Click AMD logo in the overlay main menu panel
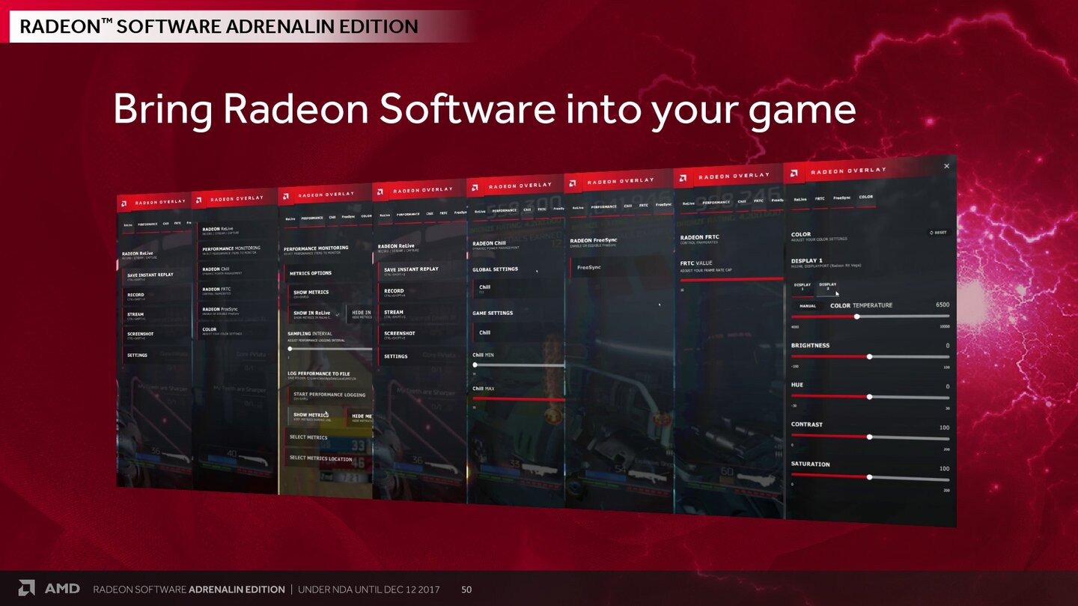Image resolution: width=1078 pixels, height=606 pixels. (x=198, y=200)
